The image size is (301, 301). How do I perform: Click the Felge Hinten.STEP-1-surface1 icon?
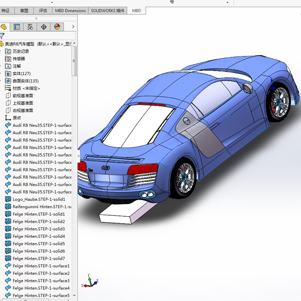click(8, 266)
